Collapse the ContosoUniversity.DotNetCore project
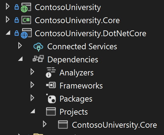This screenshot has width=164, height=135. [x=8, y=33]
